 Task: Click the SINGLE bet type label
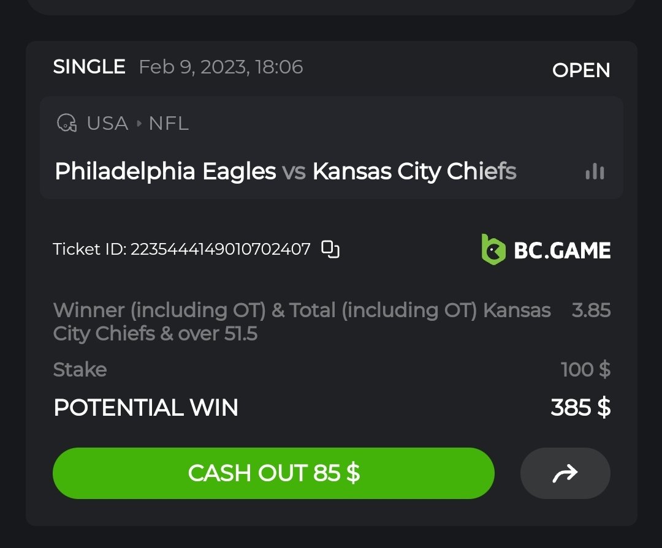click(x=89, y=67)
